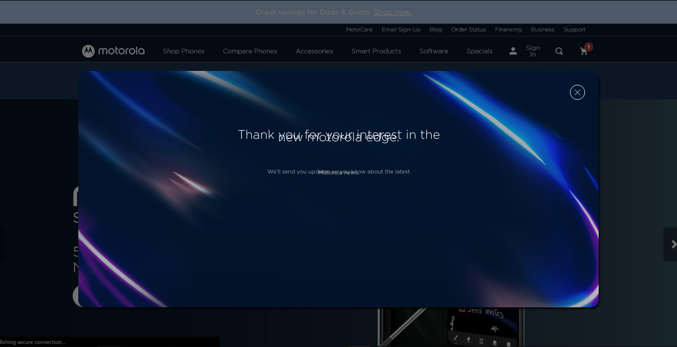Open the shopping cart icon
Image resolution: width=677 pixels, height=347 pixels.
tap(584, 51)
